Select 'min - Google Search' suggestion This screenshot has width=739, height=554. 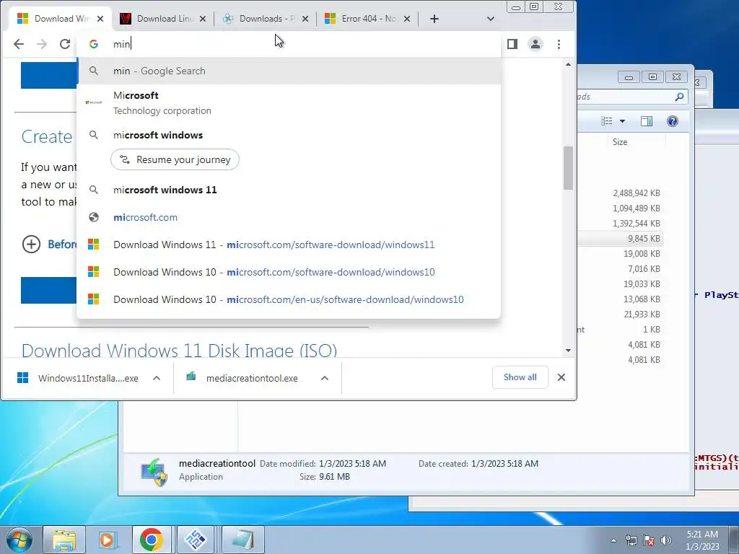[289, 71]
